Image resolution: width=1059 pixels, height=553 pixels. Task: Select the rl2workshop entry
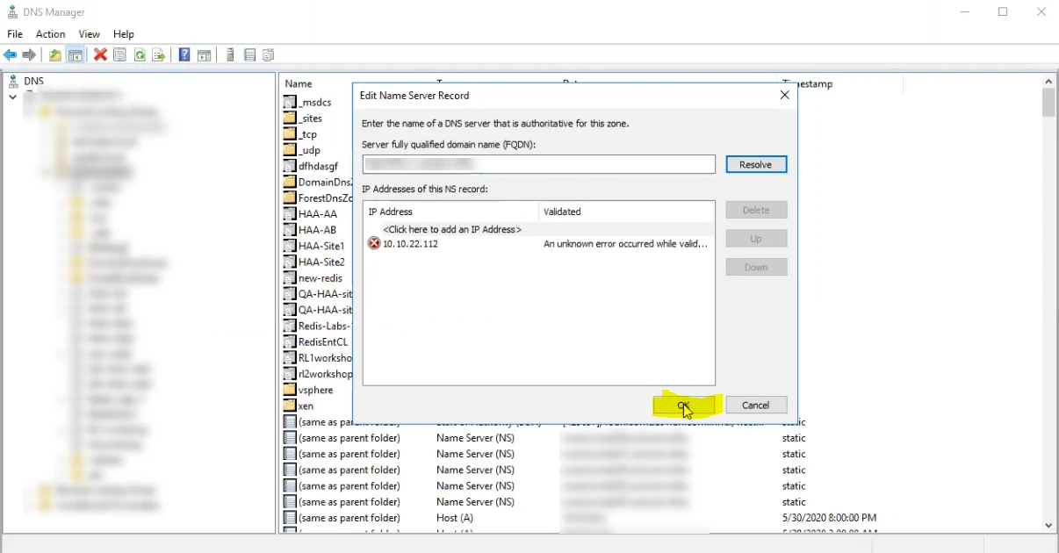coord(318,374)
